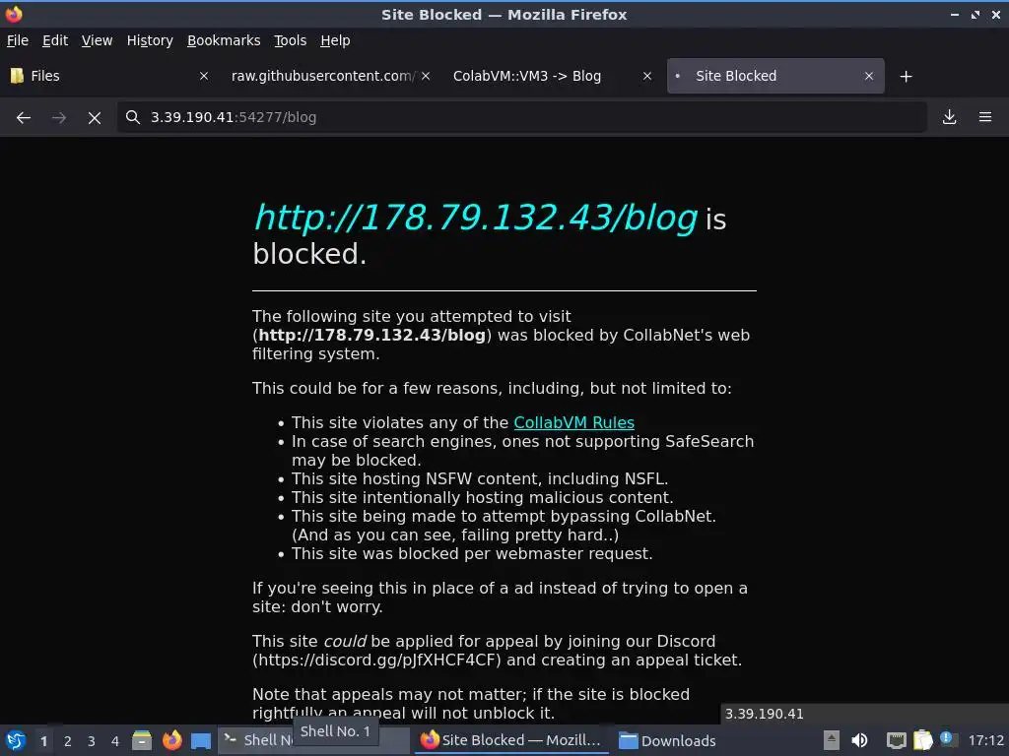Open the volume control tray icon
The height and width of the screenshot is (756, 1009).
(x=859, y=740)
